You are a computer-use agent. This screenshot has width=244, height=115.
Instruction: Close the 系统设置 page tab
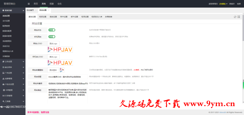(49, 10)
